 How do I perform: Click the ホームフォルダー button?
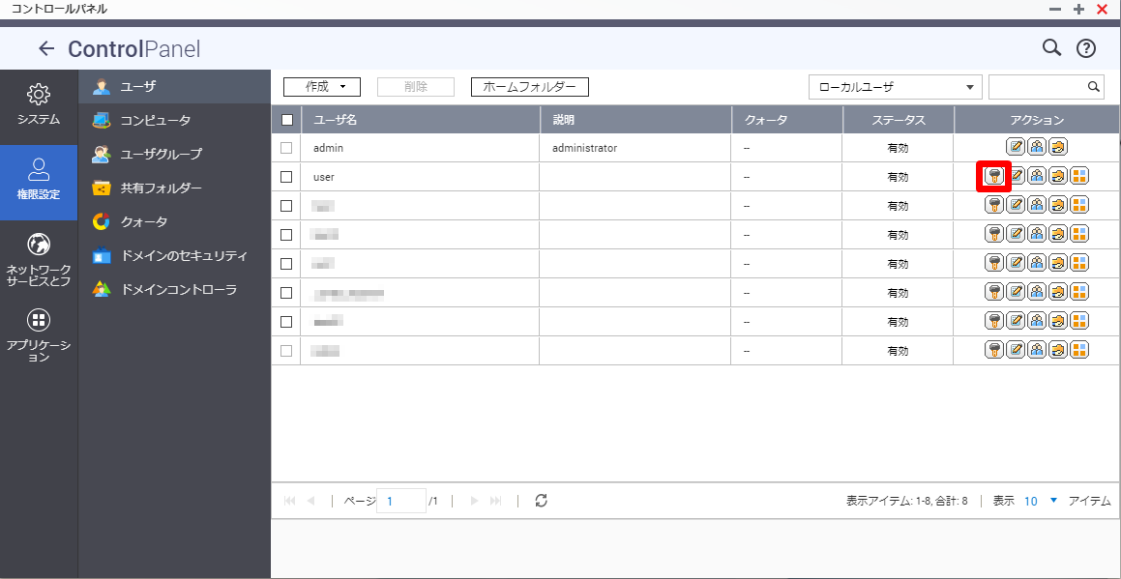coord(530,86)
